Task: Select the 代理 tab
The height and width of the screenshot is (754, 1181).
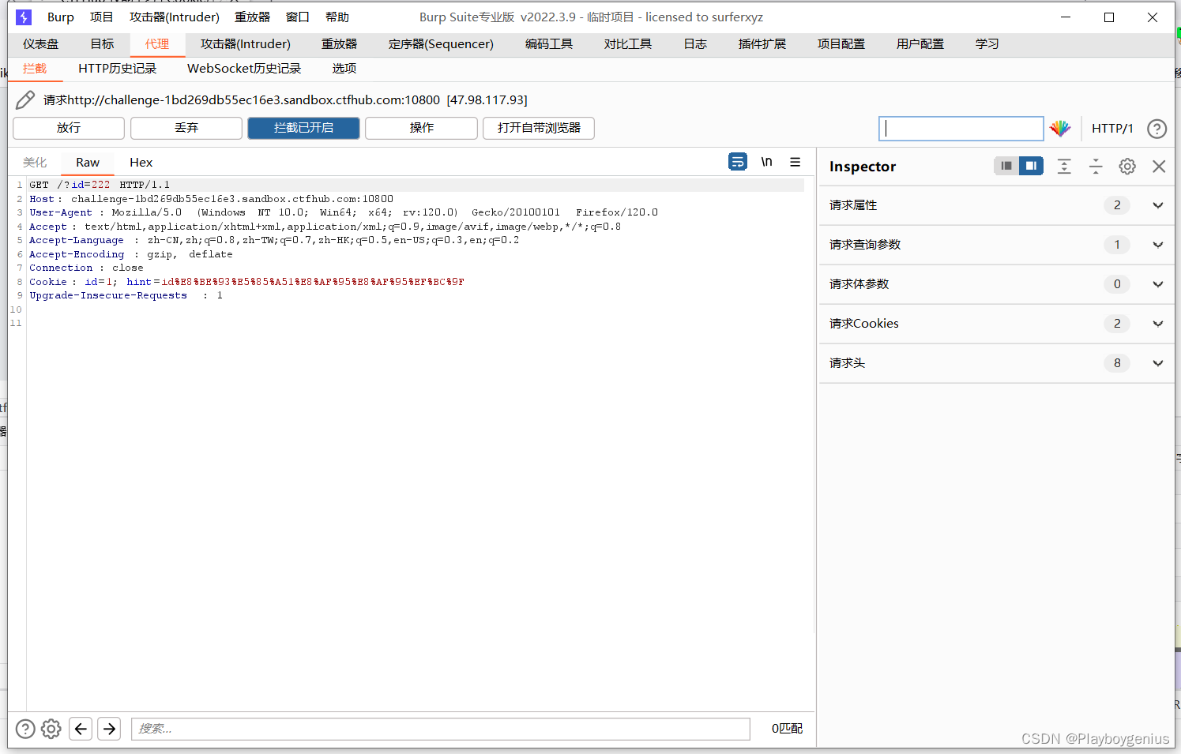Action: point(157,44)
